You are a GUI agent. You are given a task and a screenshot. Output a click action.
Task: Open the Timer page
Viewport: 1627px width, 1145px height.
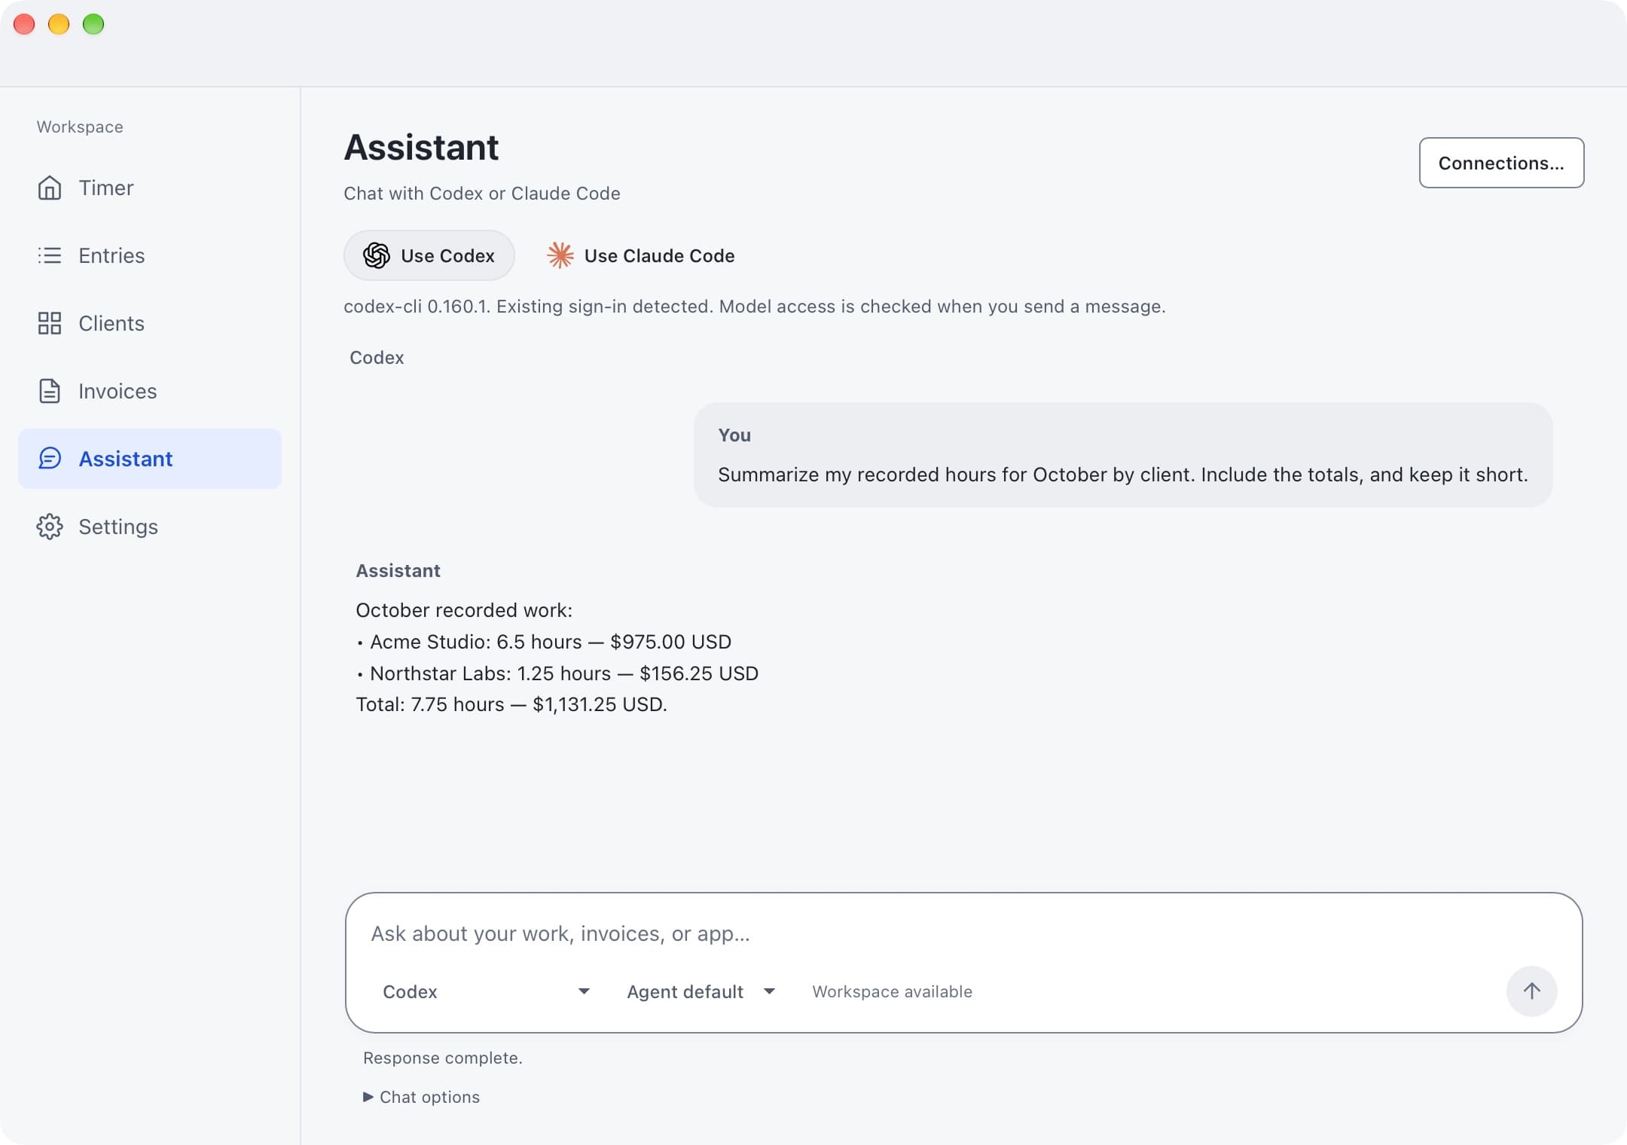point(150,188)
